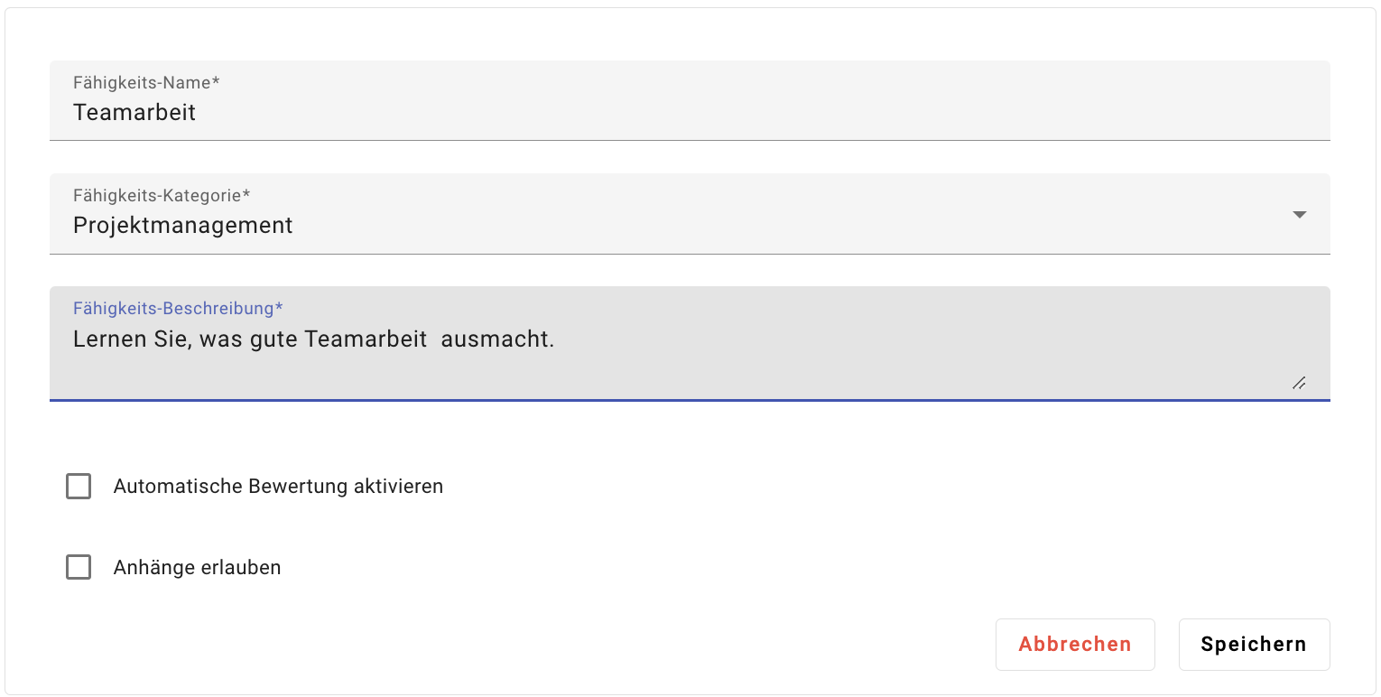Click the 'Anhänge erlauben' label text
Viewport: 1381px width, 697px height.
(197, 568)
